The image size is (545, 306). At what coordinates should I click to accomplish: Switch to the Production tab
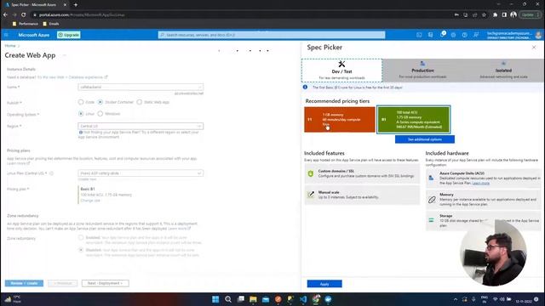422,71
